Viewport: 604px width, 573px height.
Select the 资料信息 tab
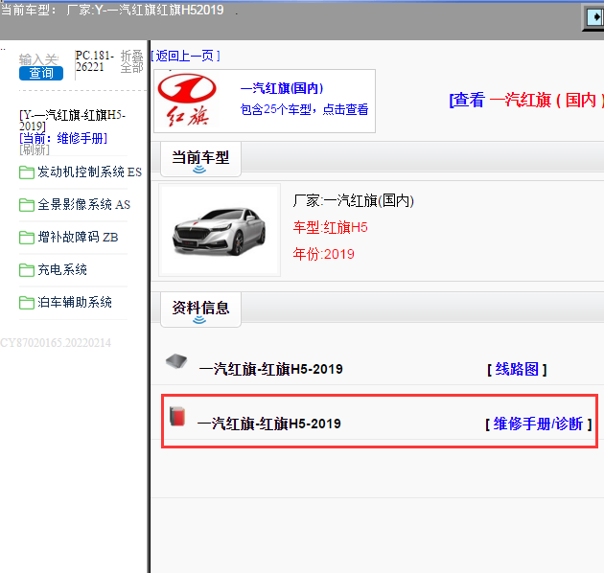(200, 309)
